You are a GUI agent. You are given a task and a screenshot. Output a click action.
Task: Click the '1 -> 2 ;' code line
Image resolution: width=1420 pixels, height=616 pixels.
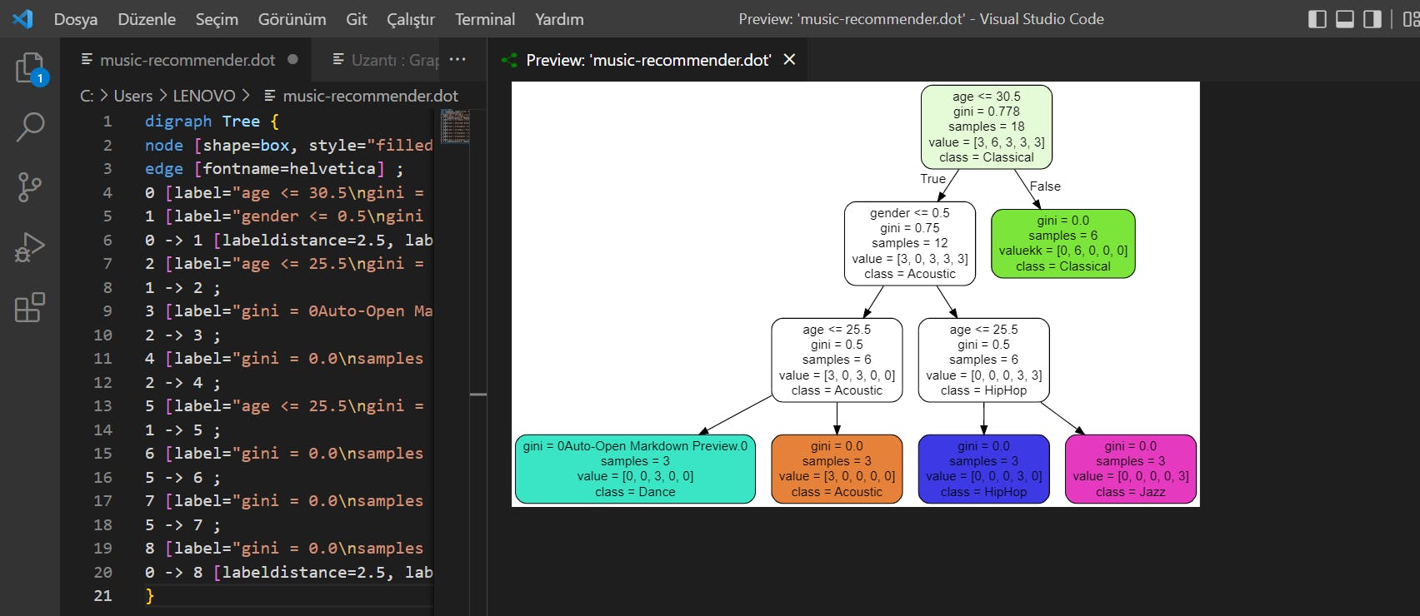[x=182, y=288]
